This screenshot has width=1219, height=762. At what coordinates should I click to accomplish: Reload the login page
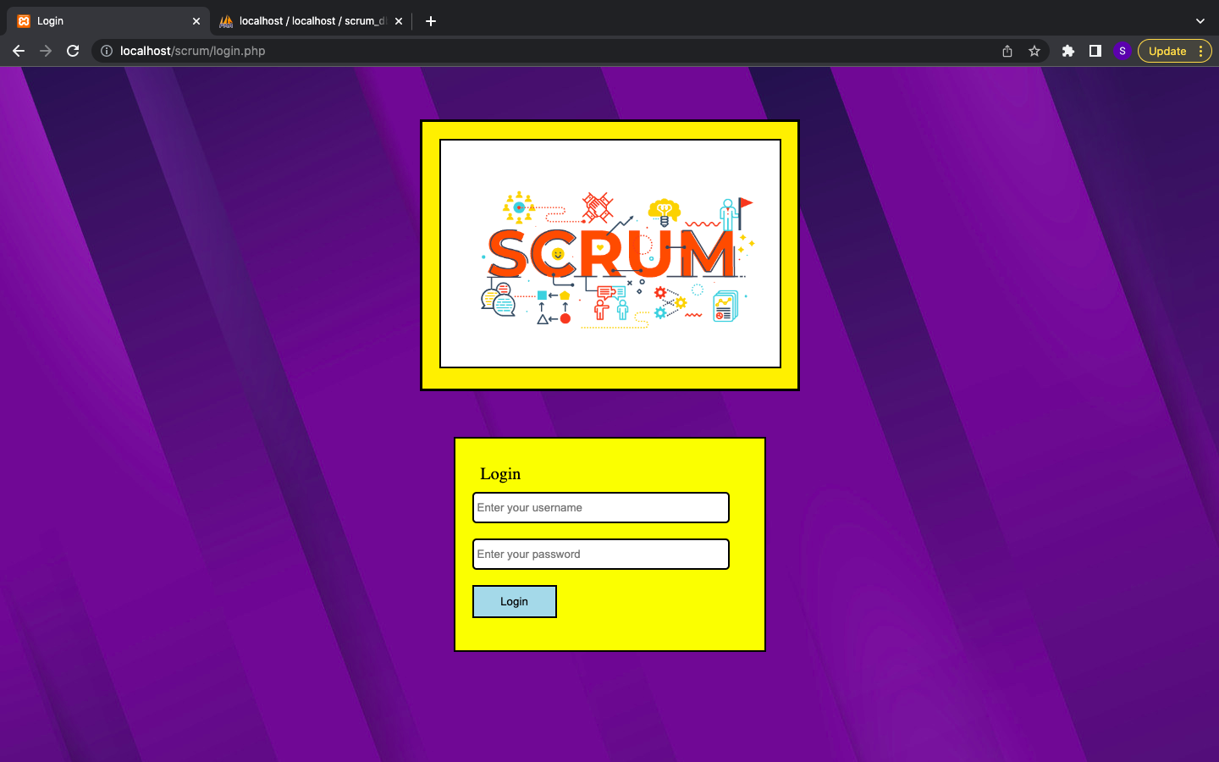[73, 51]
